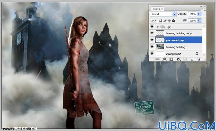Click the burning building copy thumbnail
This screenshot has height=131, width=216.
[160, 33]
